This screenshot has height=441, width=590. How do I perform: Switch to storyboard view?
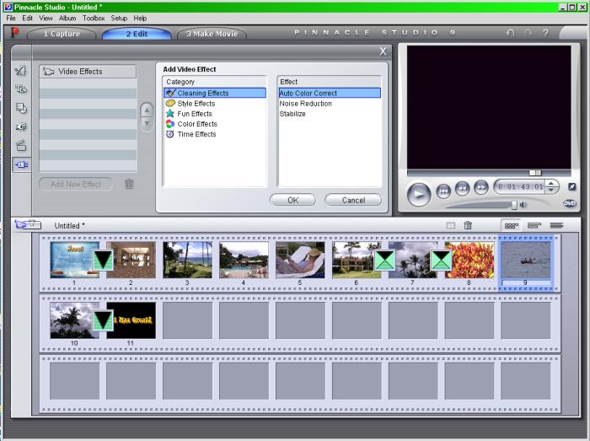click(511, 225)
